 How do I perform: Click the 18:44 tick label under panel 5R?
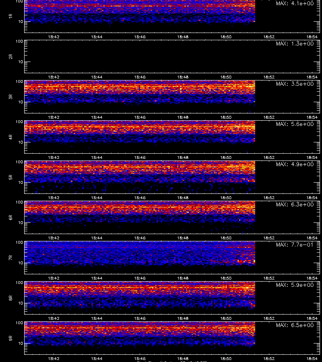97,197
